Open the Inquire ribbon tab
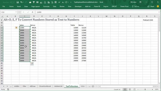The height and width of the screenshot is (91, 161). (x=106, y=6)
